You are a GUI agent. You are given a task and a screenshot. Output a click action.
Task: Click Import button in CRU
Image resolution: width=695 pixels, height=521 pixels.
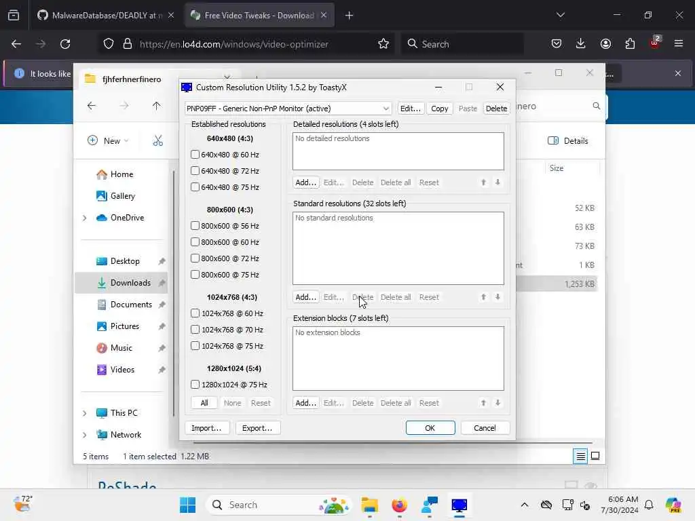click(x=206, y=428)
